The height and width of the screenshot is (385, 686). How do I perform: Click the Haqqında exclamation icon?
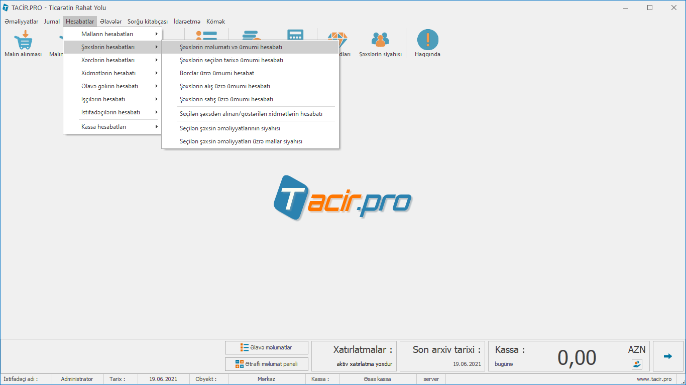coord(427,40)
